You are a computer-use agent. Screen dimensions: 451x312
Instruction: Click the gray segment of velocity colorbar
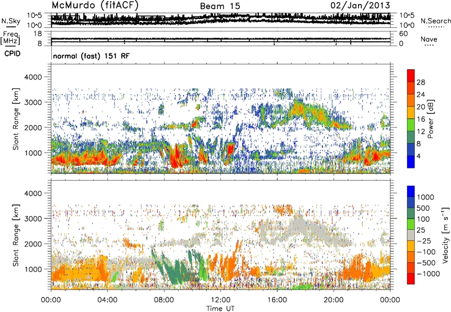point(411,235)
